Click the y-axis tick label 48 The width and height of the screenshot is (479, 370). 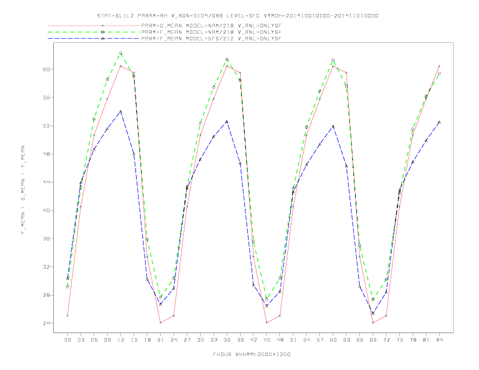(x=46, y=154)
